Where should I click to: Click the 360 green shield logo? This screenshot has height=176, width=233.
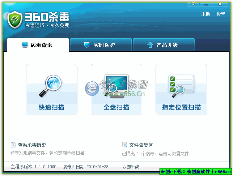click(x=15, y=19)
